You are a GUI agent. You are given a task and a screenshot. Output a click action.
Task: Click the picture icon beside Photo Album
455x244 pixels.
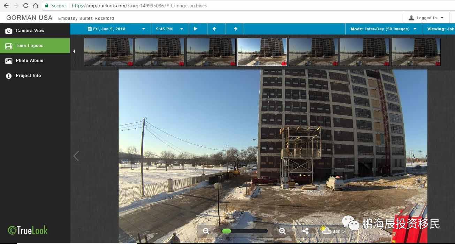tap(9, 61)
